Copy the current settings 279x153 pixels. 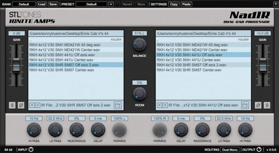pyautogui.click(x=174, y=4)
